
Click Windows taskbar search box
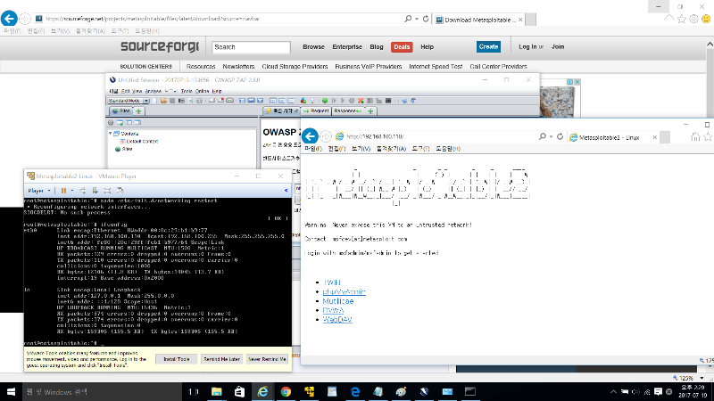103,391
